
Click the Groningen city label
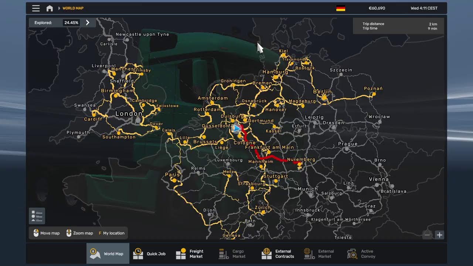coord(233,81)
